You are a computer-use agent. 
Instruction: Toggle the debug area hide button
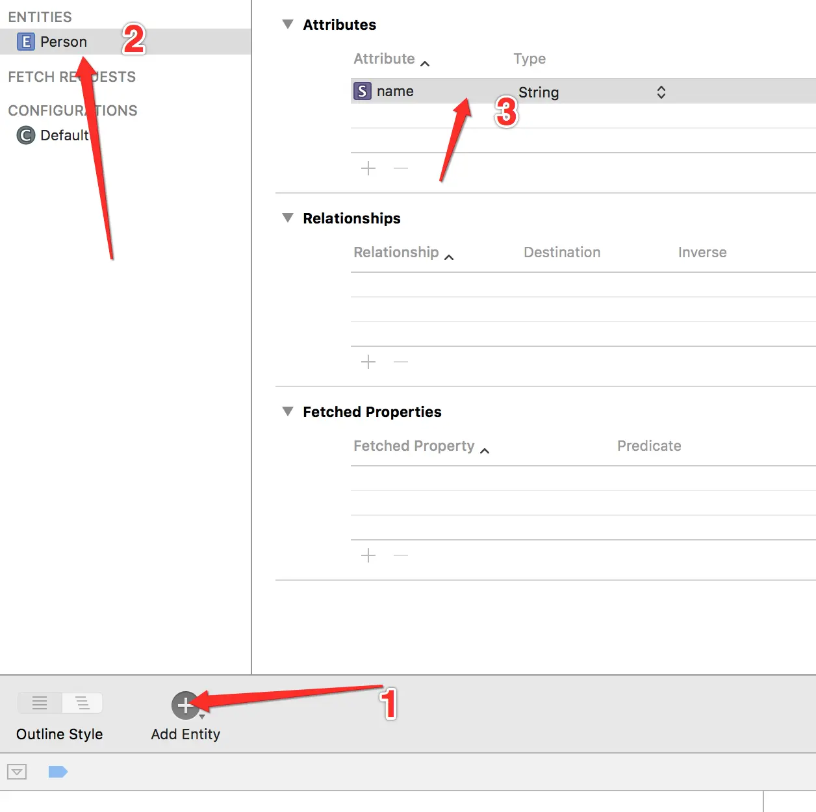17,772
